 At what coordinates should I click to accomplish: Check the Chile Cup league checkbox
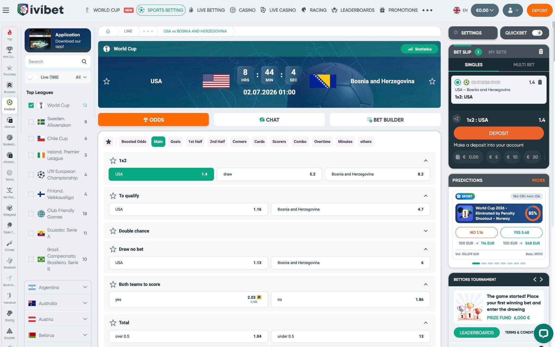[x=31, y=139]
